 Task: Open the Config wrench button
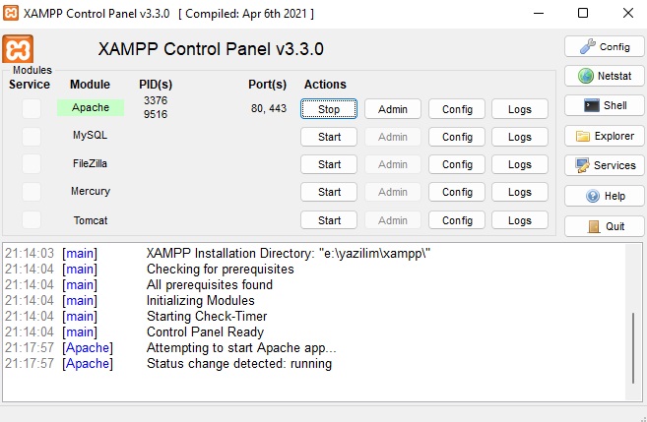pos(604,46)
